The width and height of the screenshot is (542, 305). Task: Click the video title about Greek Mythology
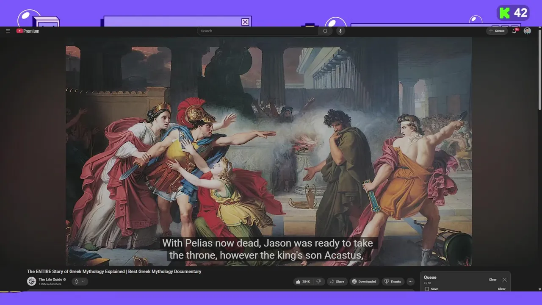point(114,272)
